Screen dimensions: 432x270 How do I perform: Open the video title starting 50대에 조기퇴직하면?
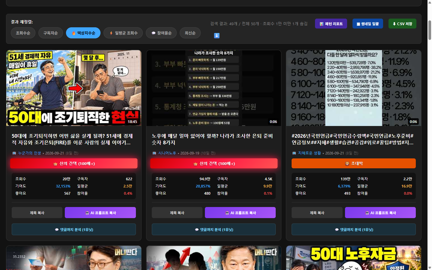[x=72, y=139]
